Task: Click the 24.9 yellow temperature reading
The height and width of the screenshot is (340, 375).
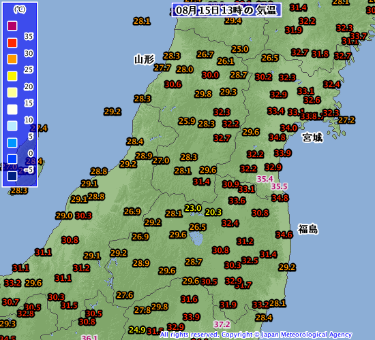Action: [137, 330]
